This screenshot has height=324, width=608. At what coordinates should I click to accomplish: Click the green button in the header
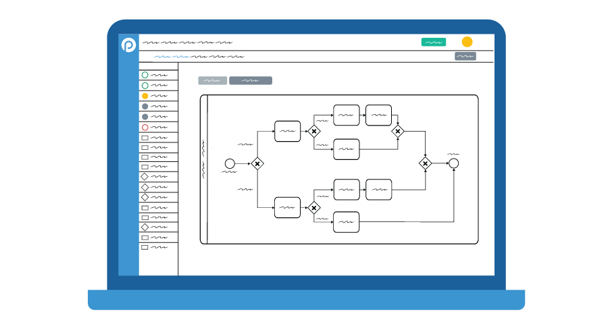[434, 42]
